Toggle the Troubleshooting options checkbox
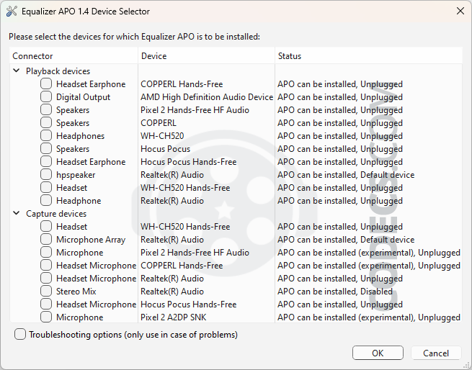Screen dimensions: 472x370 [x=20, y=334]
